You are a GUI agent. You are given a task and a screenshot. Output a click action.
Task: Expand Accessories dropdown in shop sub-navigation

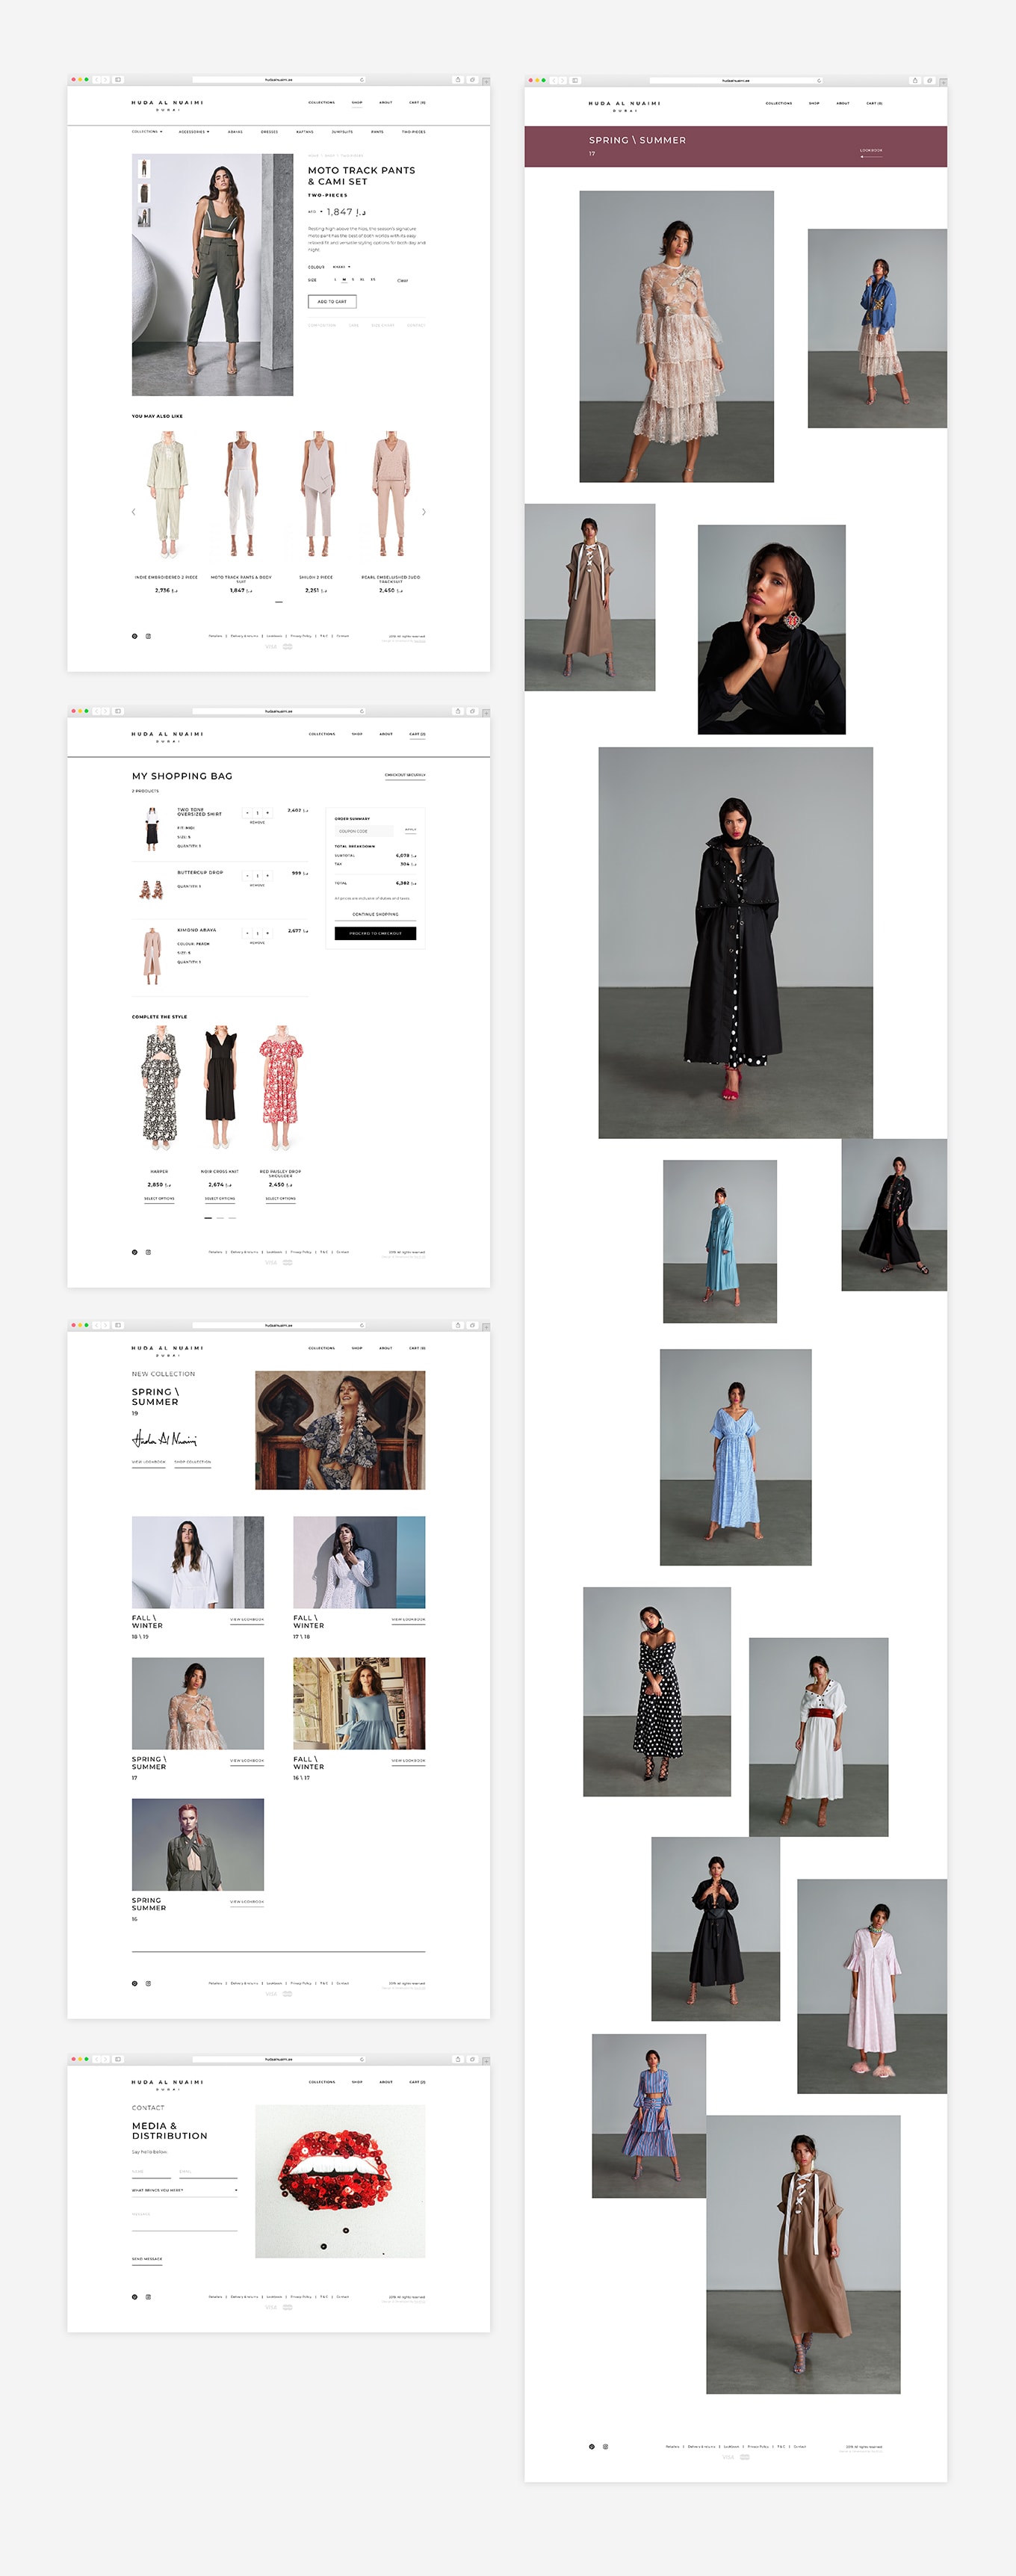(x=194, y=132)
